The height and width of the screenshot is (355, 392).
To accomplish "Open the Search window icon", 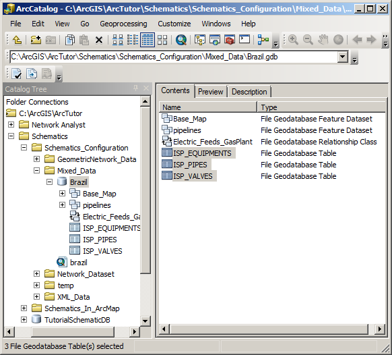I will pyautogui.click(x=181, y=40).
